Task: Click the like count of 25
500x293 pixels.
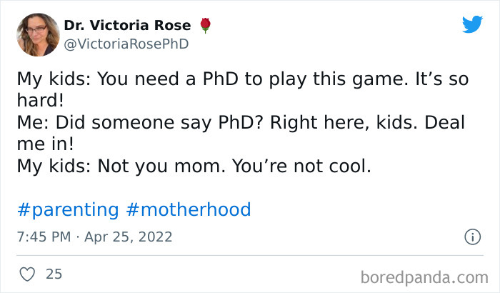Action: pyautogui.click(x=54, y=274)
